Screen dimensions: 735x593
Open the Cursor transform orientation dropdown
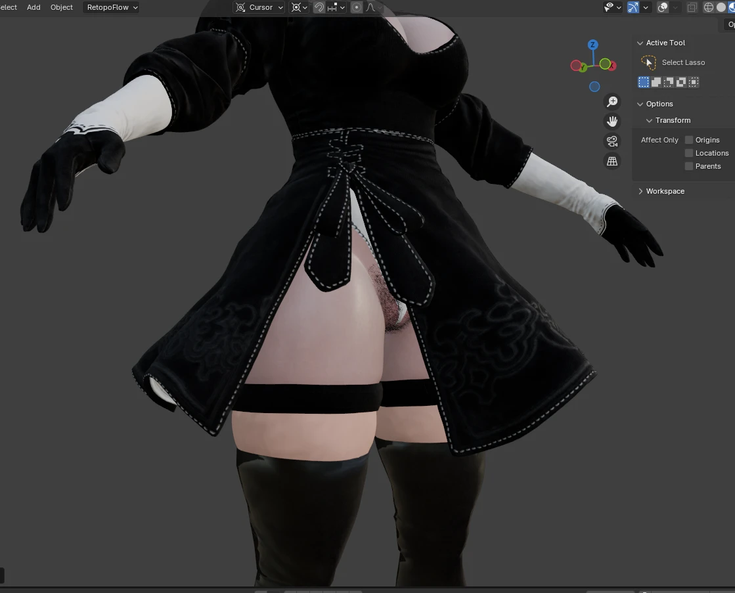click(x=259, y=7)
